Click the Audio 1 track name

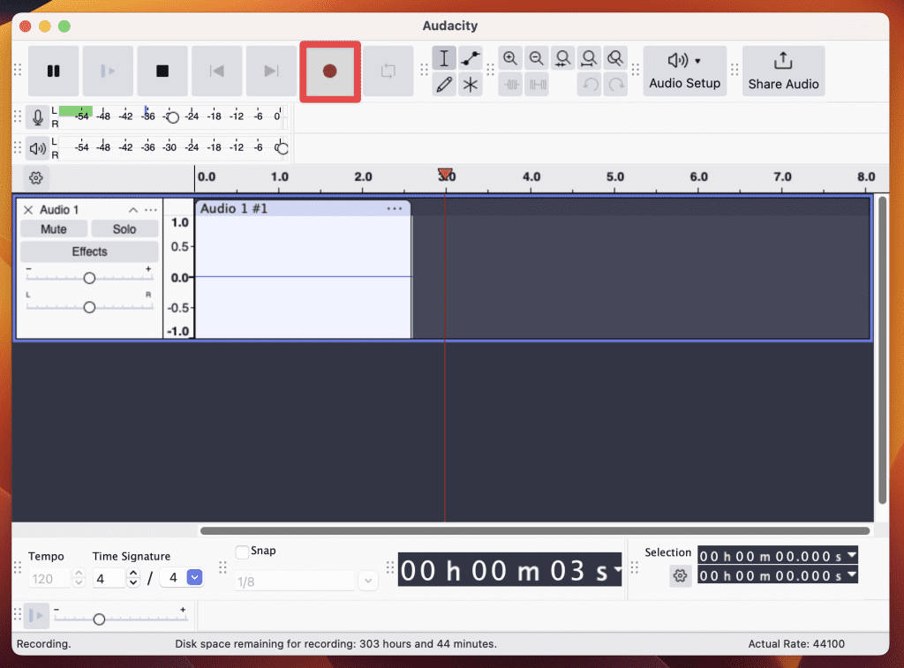(59, 210)
